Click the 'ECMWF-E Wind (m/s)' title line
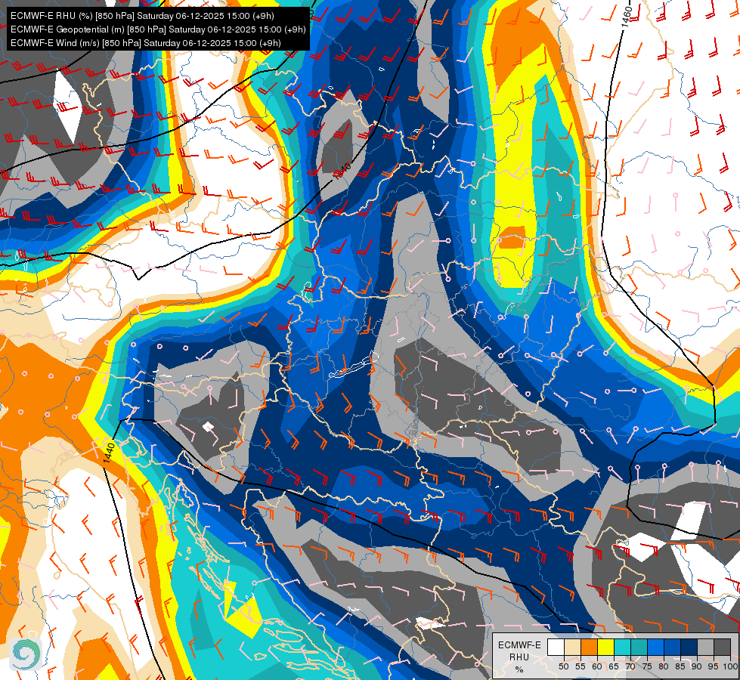Screen dimensions: 740x680 point(145,43)
